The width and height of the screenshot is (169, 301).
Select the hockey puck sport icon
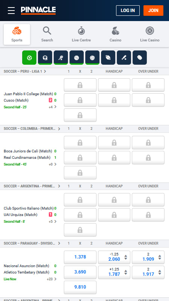point(140,58)
